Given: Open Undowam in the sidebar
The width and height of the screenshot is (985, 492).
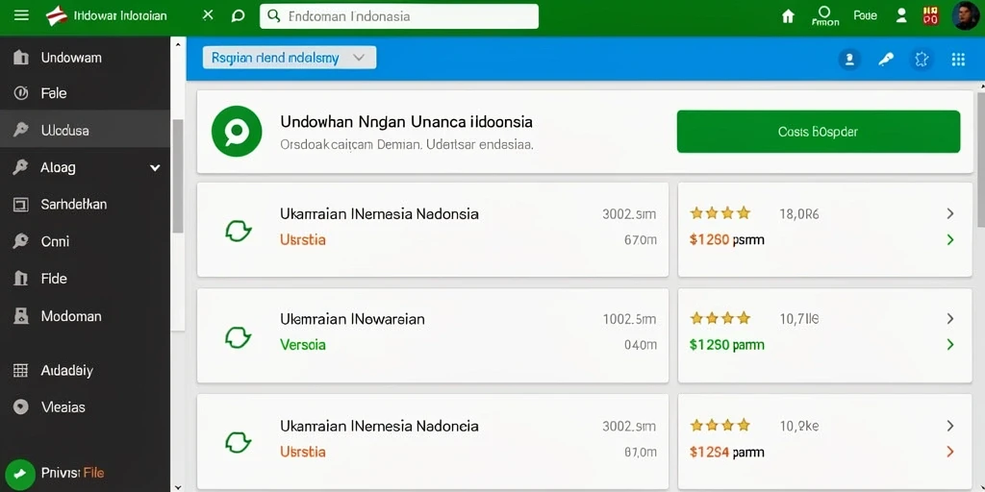Looking at the screenshot, I should pos(85,58).
